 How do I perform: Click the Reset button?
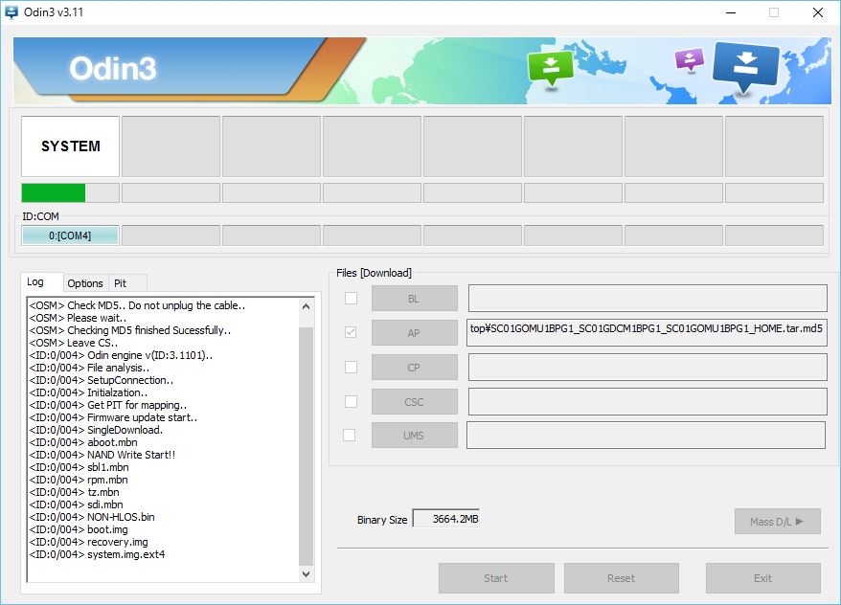tap(621, 578)
